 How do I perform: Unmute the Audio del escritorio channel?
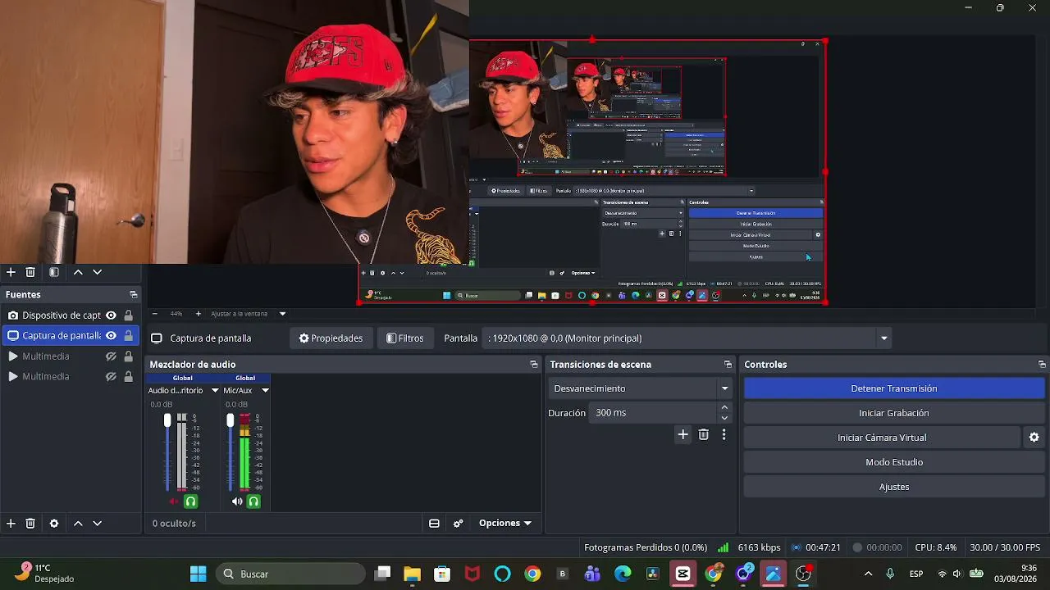click(174, 501)
